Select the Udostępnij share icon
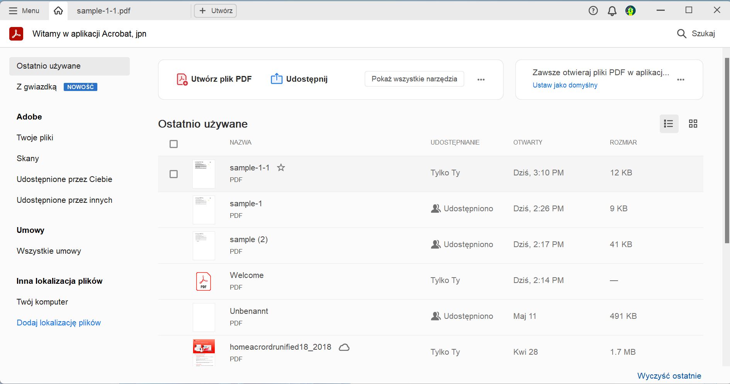 (276, 79)
